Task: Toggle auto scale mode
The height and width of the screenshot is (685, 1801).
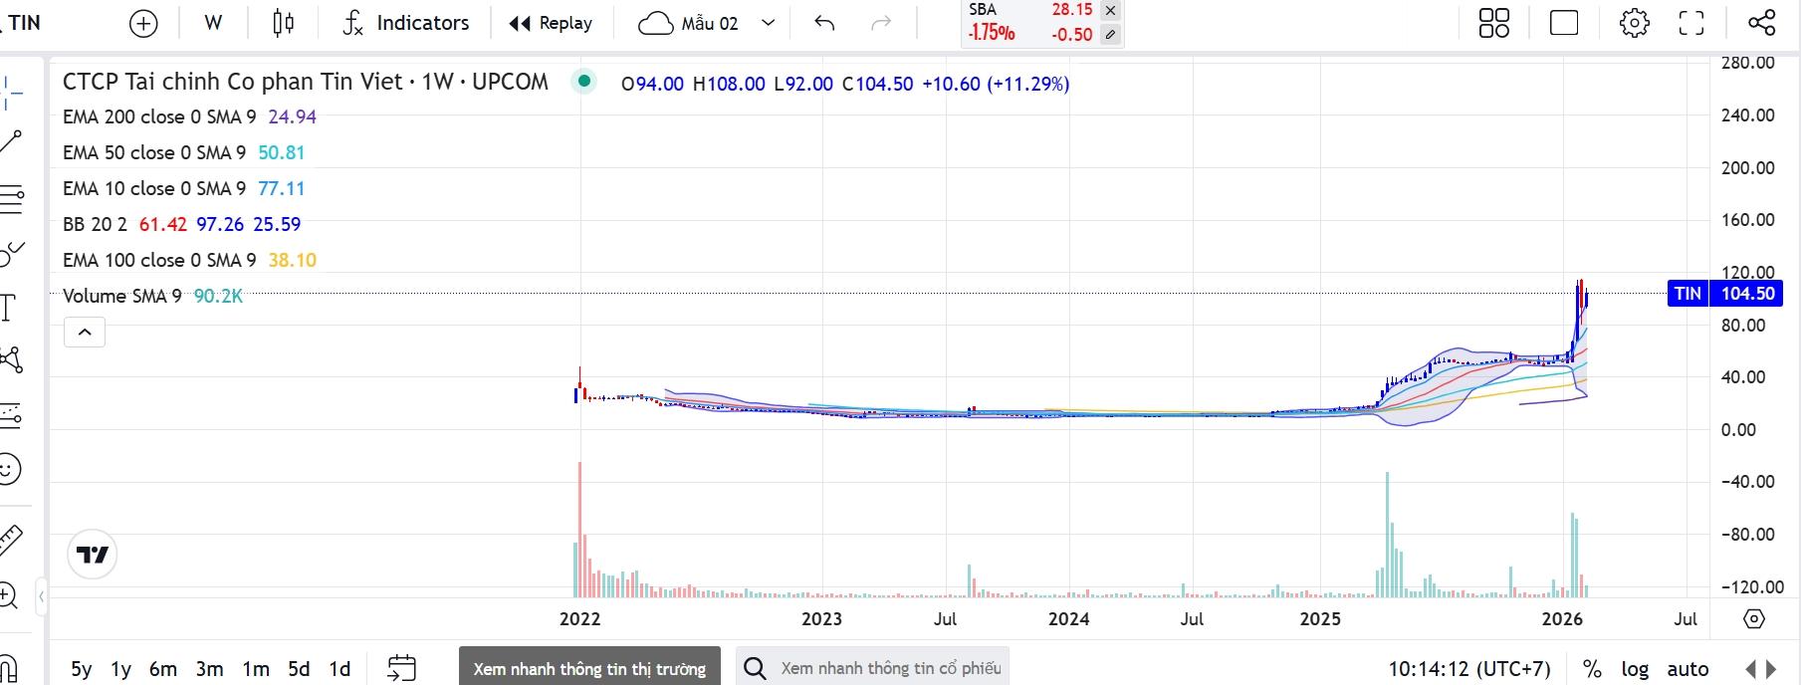Action: pos(1688,669)
